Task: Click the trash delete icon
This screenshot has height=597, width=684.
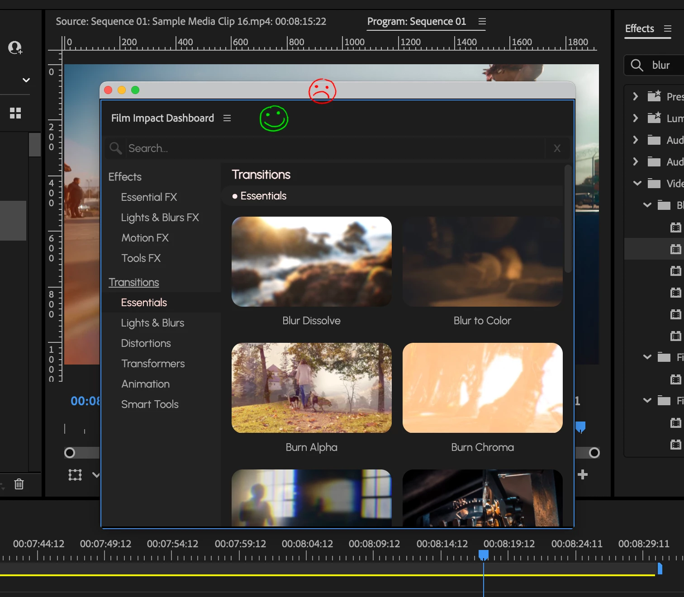Action: 19,484
